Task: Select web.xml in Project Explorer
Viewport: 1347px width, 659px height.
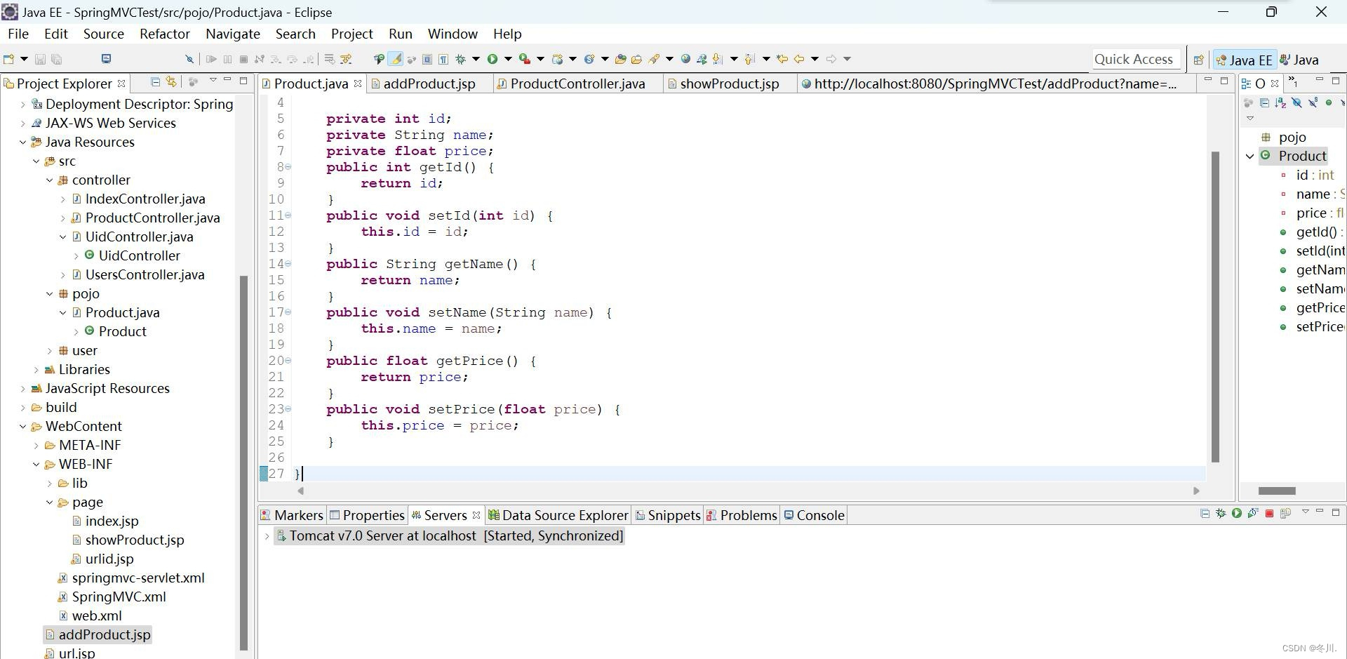Action: pos(97,615)
